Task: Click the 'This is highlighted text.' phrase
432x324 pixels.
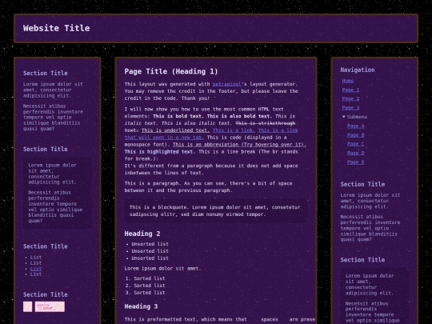Action: click(160, 151)
